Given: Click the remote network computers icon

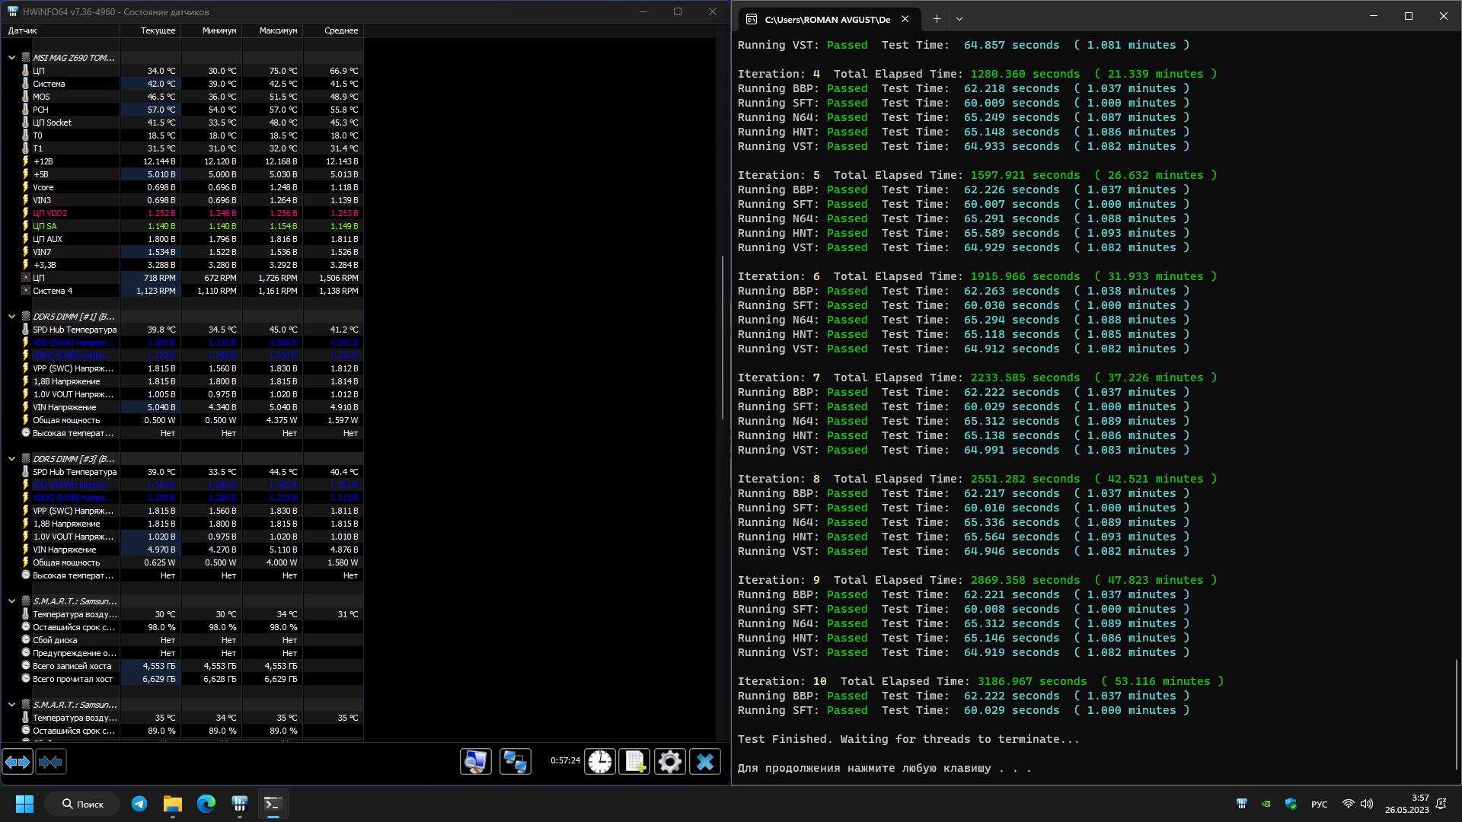Looking at the screenshot, I should click(516, 762).
